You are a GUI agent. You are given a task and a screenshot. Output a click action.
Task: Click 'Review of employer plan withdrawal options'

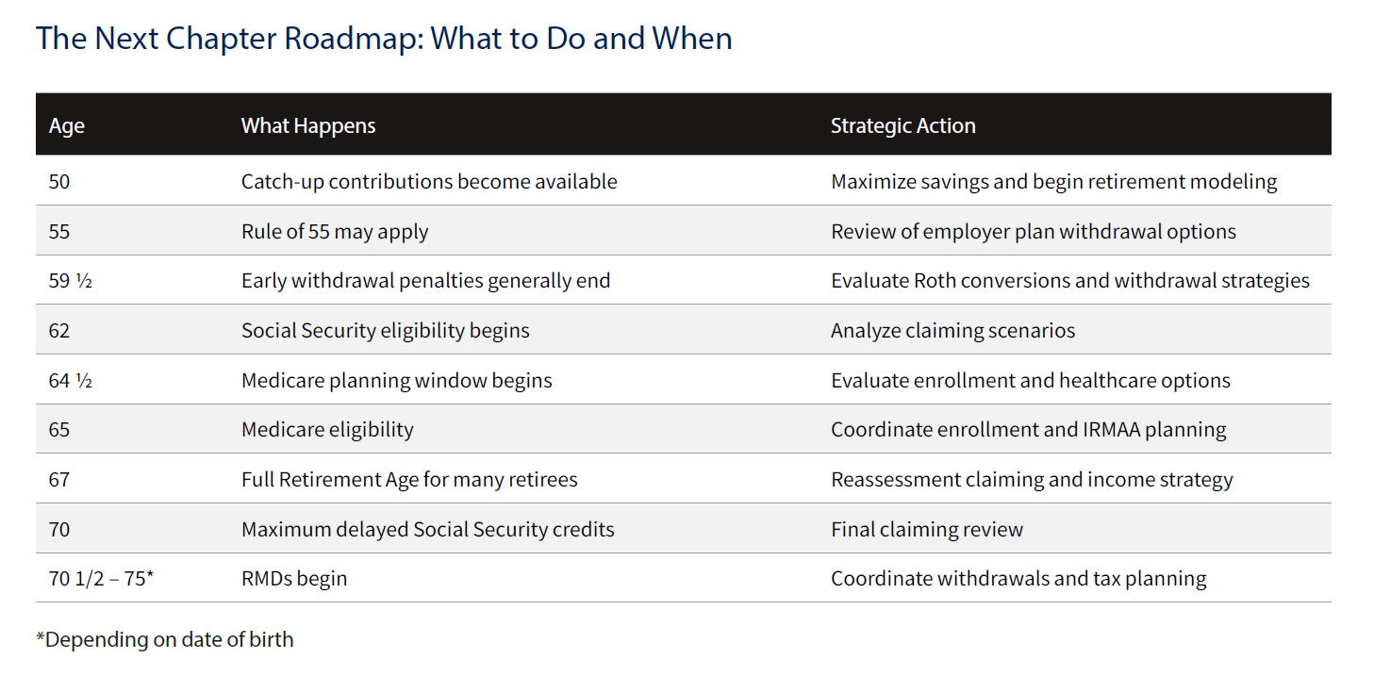coord(1034,231)
